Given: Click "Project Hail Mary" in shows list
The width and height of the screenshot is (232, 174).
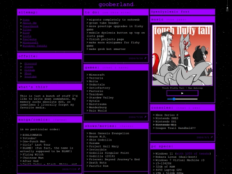Looking at the screenshot, I should [104, 147].
